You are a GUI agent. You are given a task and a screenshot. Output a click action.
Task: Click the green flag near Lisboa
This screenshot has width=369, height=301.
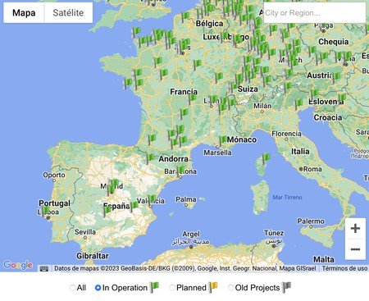click(45, 212)
